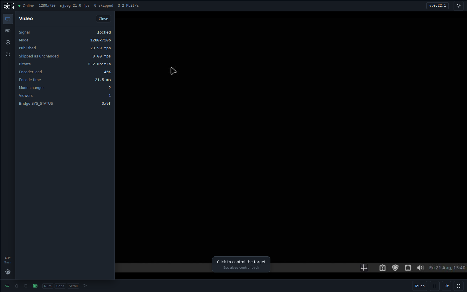Screen dimensions: 467x292
Task: Click the Encode time 21.5 ms value
Action: [103, 80]
